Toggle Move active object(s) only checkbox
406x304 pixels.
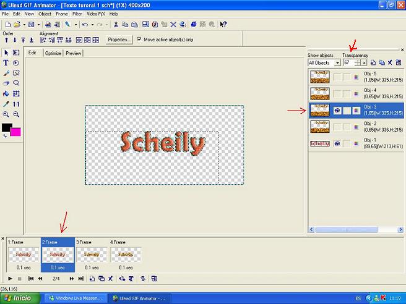139,40
